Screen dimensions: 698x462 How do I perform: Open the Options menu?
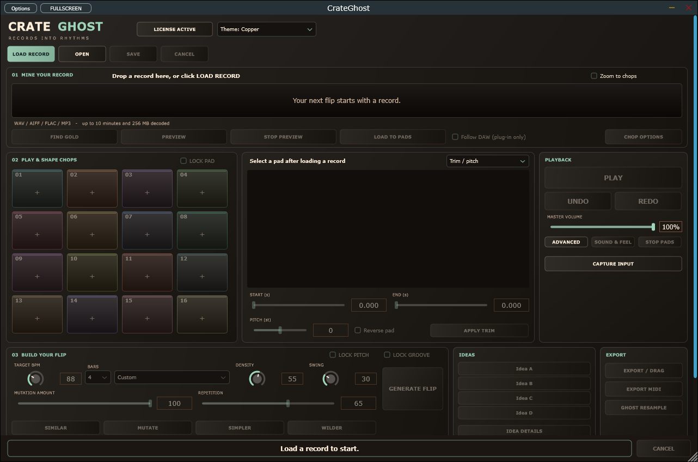tap(21, 8)
